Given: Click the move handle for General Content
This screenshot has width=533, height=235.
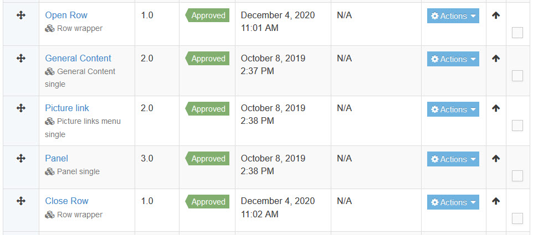Looking at the screenshot, I should coord(20,58).
